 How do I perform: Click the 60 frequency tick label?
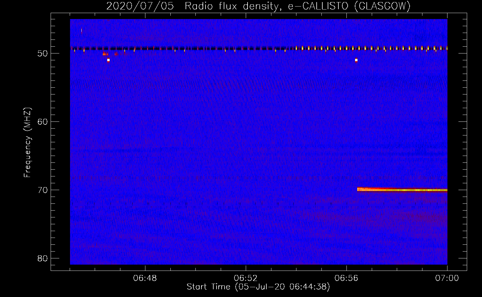tap(42, 122)
